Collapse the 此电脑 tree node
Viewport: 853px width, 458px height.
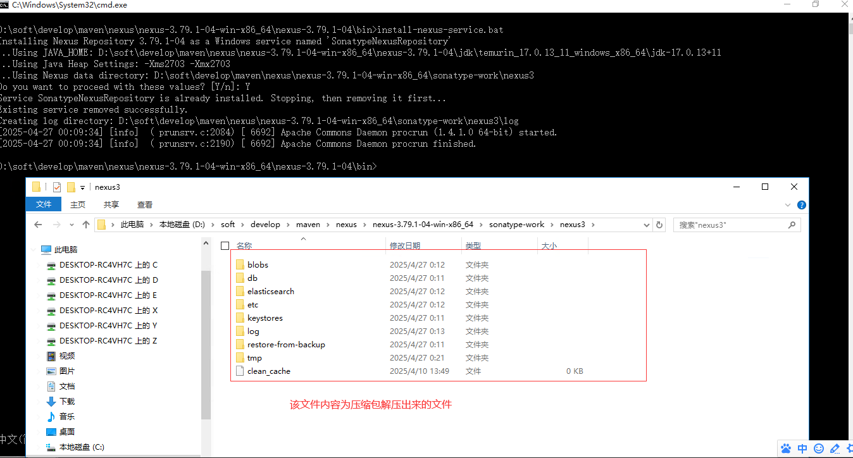click(34, 250)
